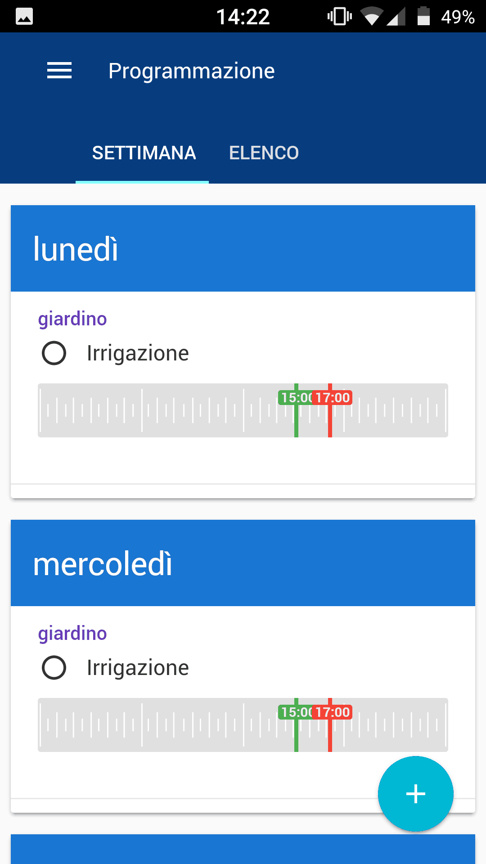Viewport: 486px width, 864px height.
Task: Click the lunedì 17:00 end marker
Action: tap(333, 398)
